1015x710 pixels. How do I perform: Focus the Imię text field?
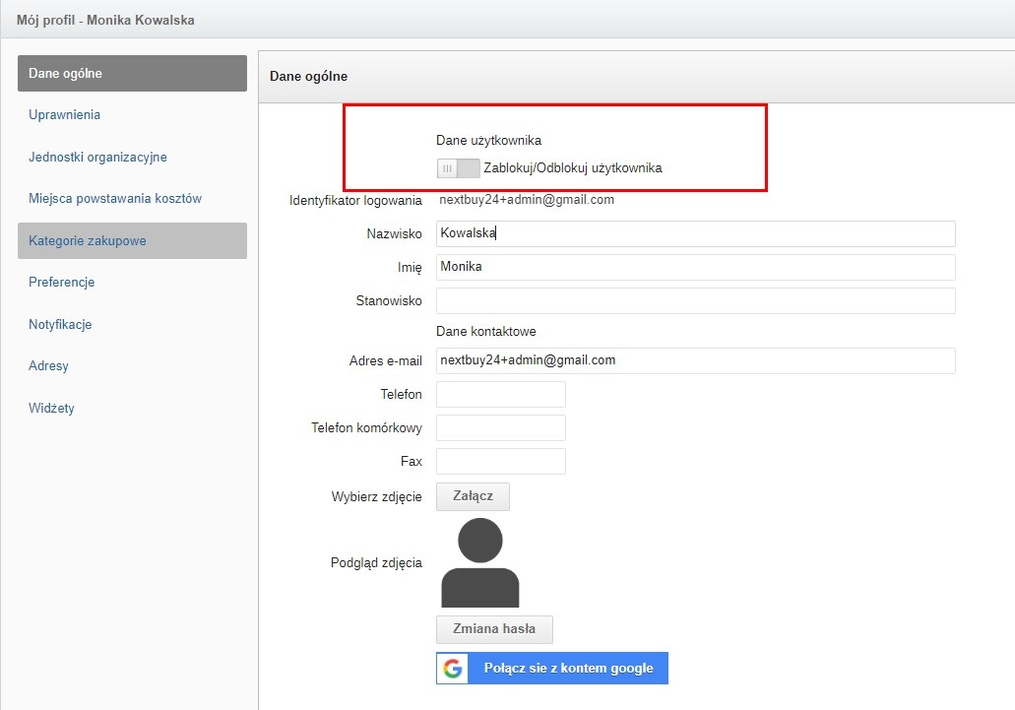coord(695,268)
